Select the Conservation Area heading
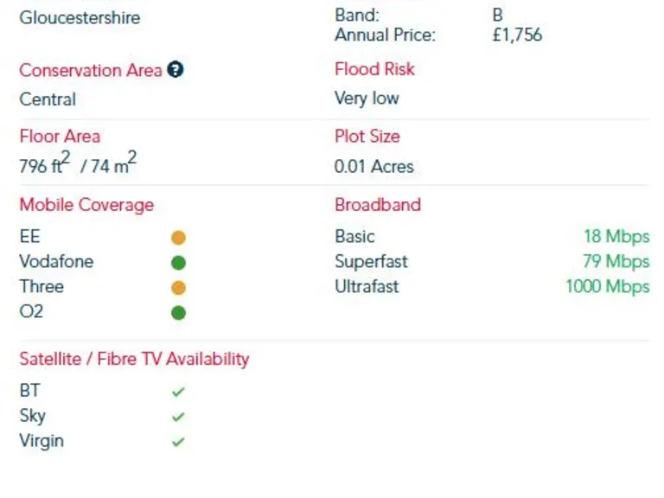Screen dimensions: 664x498 click(91, 71)
